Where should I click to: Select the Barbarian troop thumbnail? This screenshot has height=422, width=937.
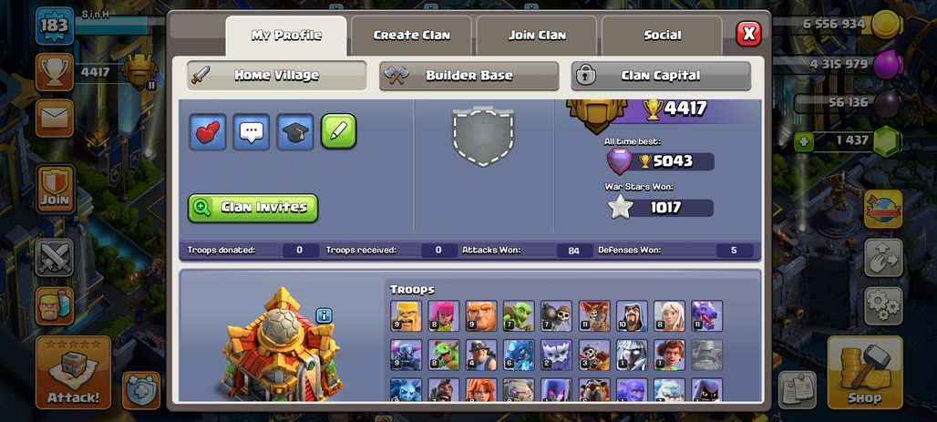pyautogui.click(x=406, y=316)
